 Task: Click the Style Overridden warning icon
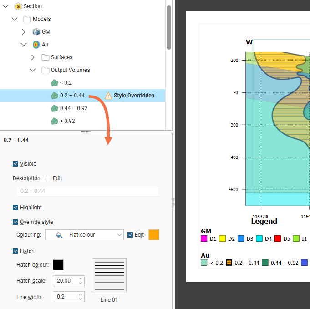pos(108,96)
